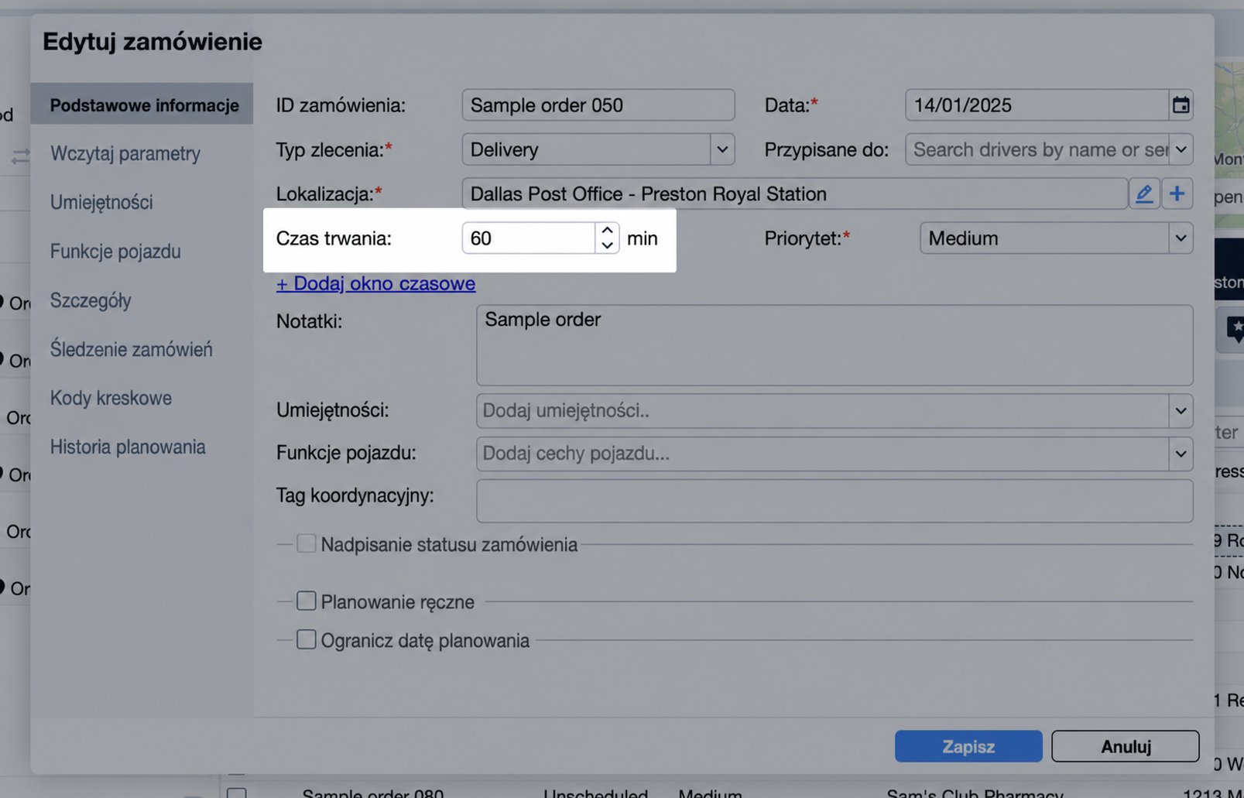Expand the Typ zlecenia dropdown arrow

click(721, 149)
